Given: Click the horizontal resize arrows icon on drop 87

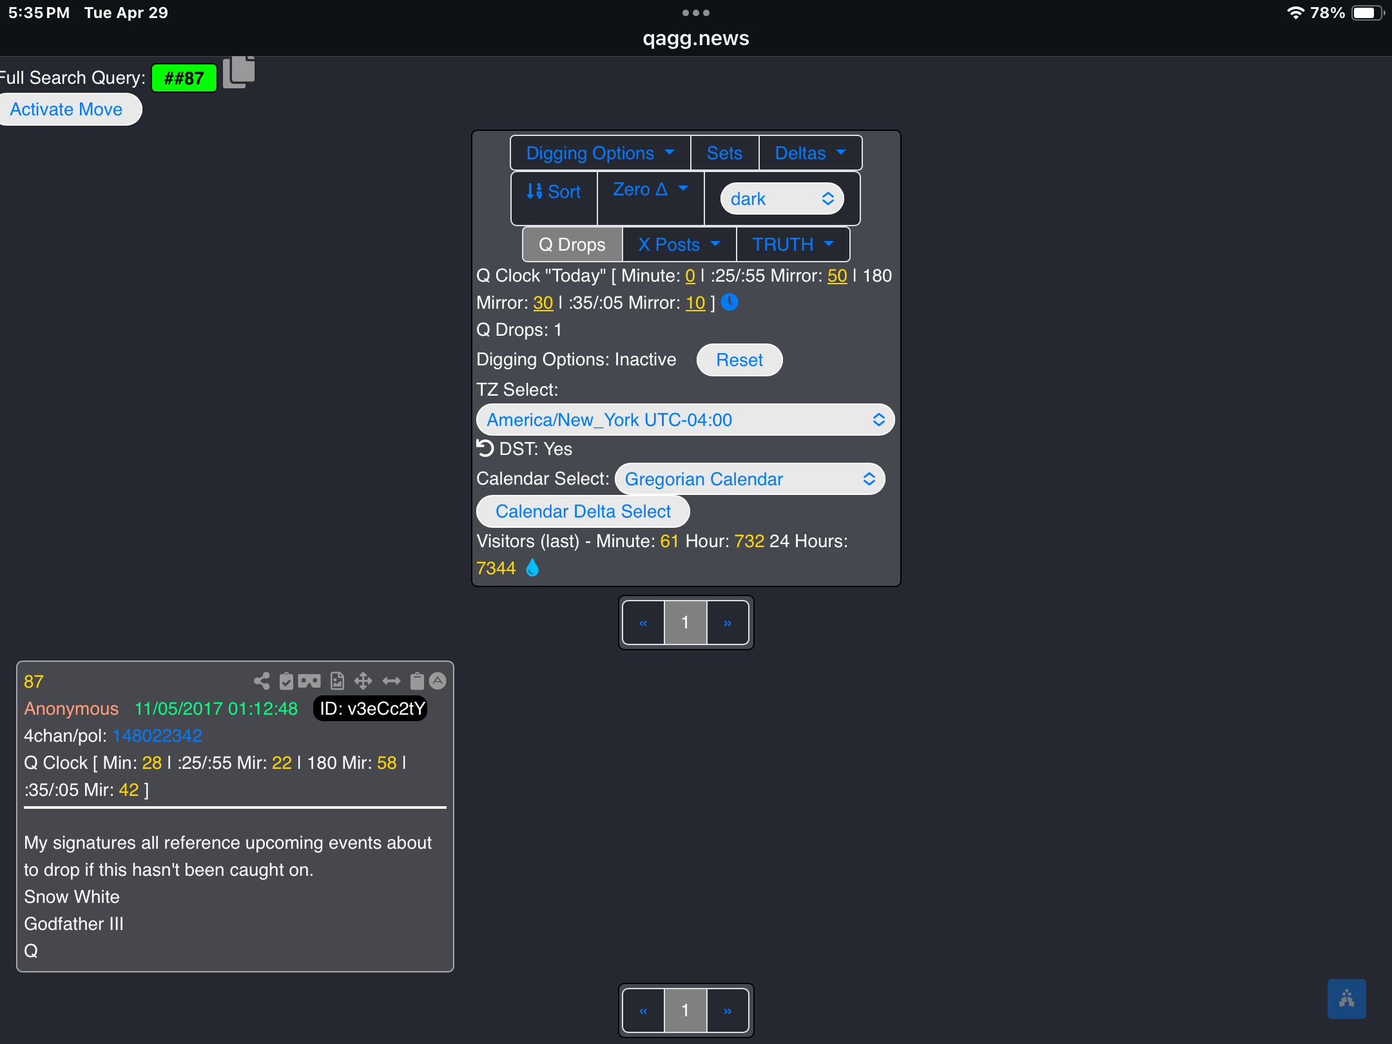Looking at the screenshot, I should 391,681.
